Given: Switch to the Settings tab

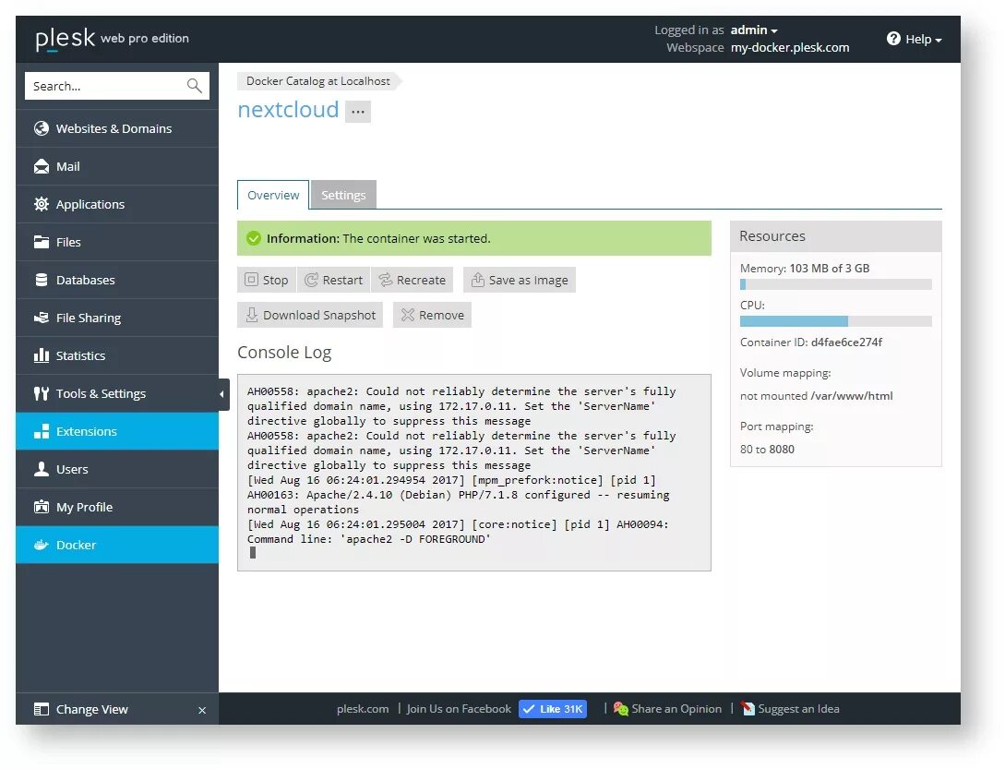Looking at the screenshot, I should tap(343, 195).
